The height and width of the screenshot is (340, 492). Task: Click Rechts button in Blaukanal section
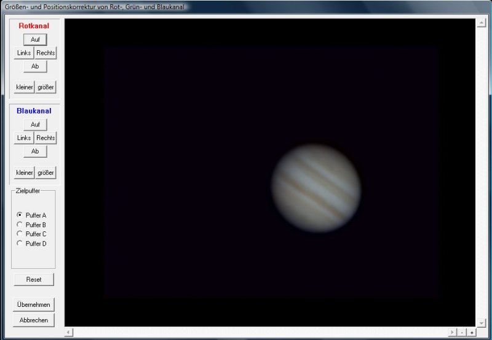coord(46,138)
